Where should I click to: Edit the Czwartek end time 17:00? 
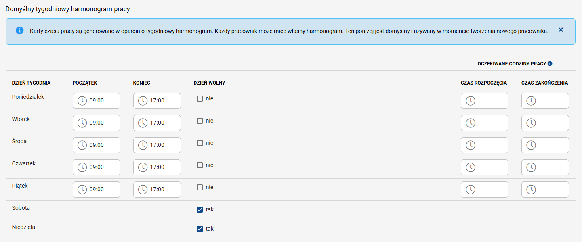(x=162, y=167)
